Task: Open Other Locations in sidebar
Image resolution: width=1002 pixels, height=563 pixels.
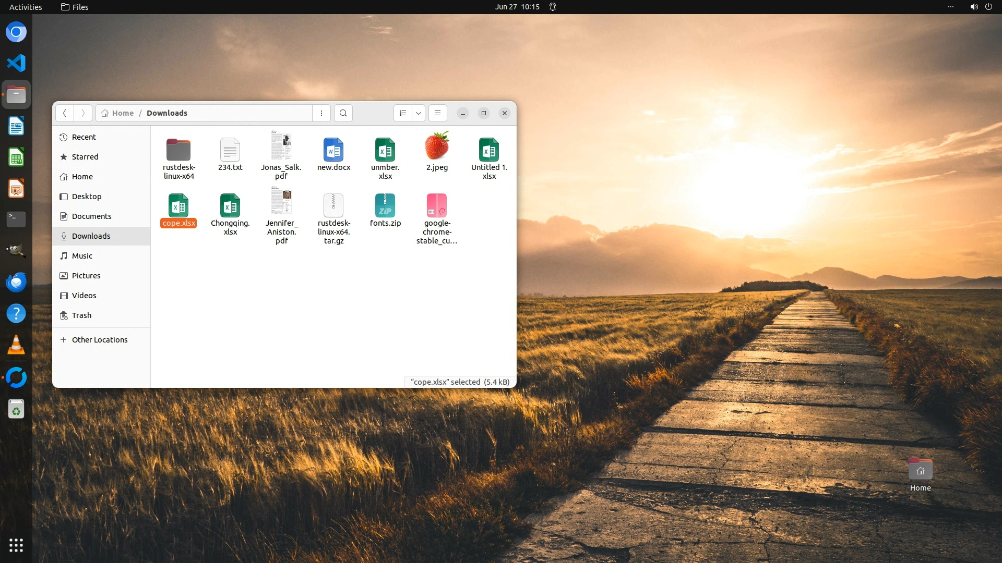Action: (x=100, y=340)
